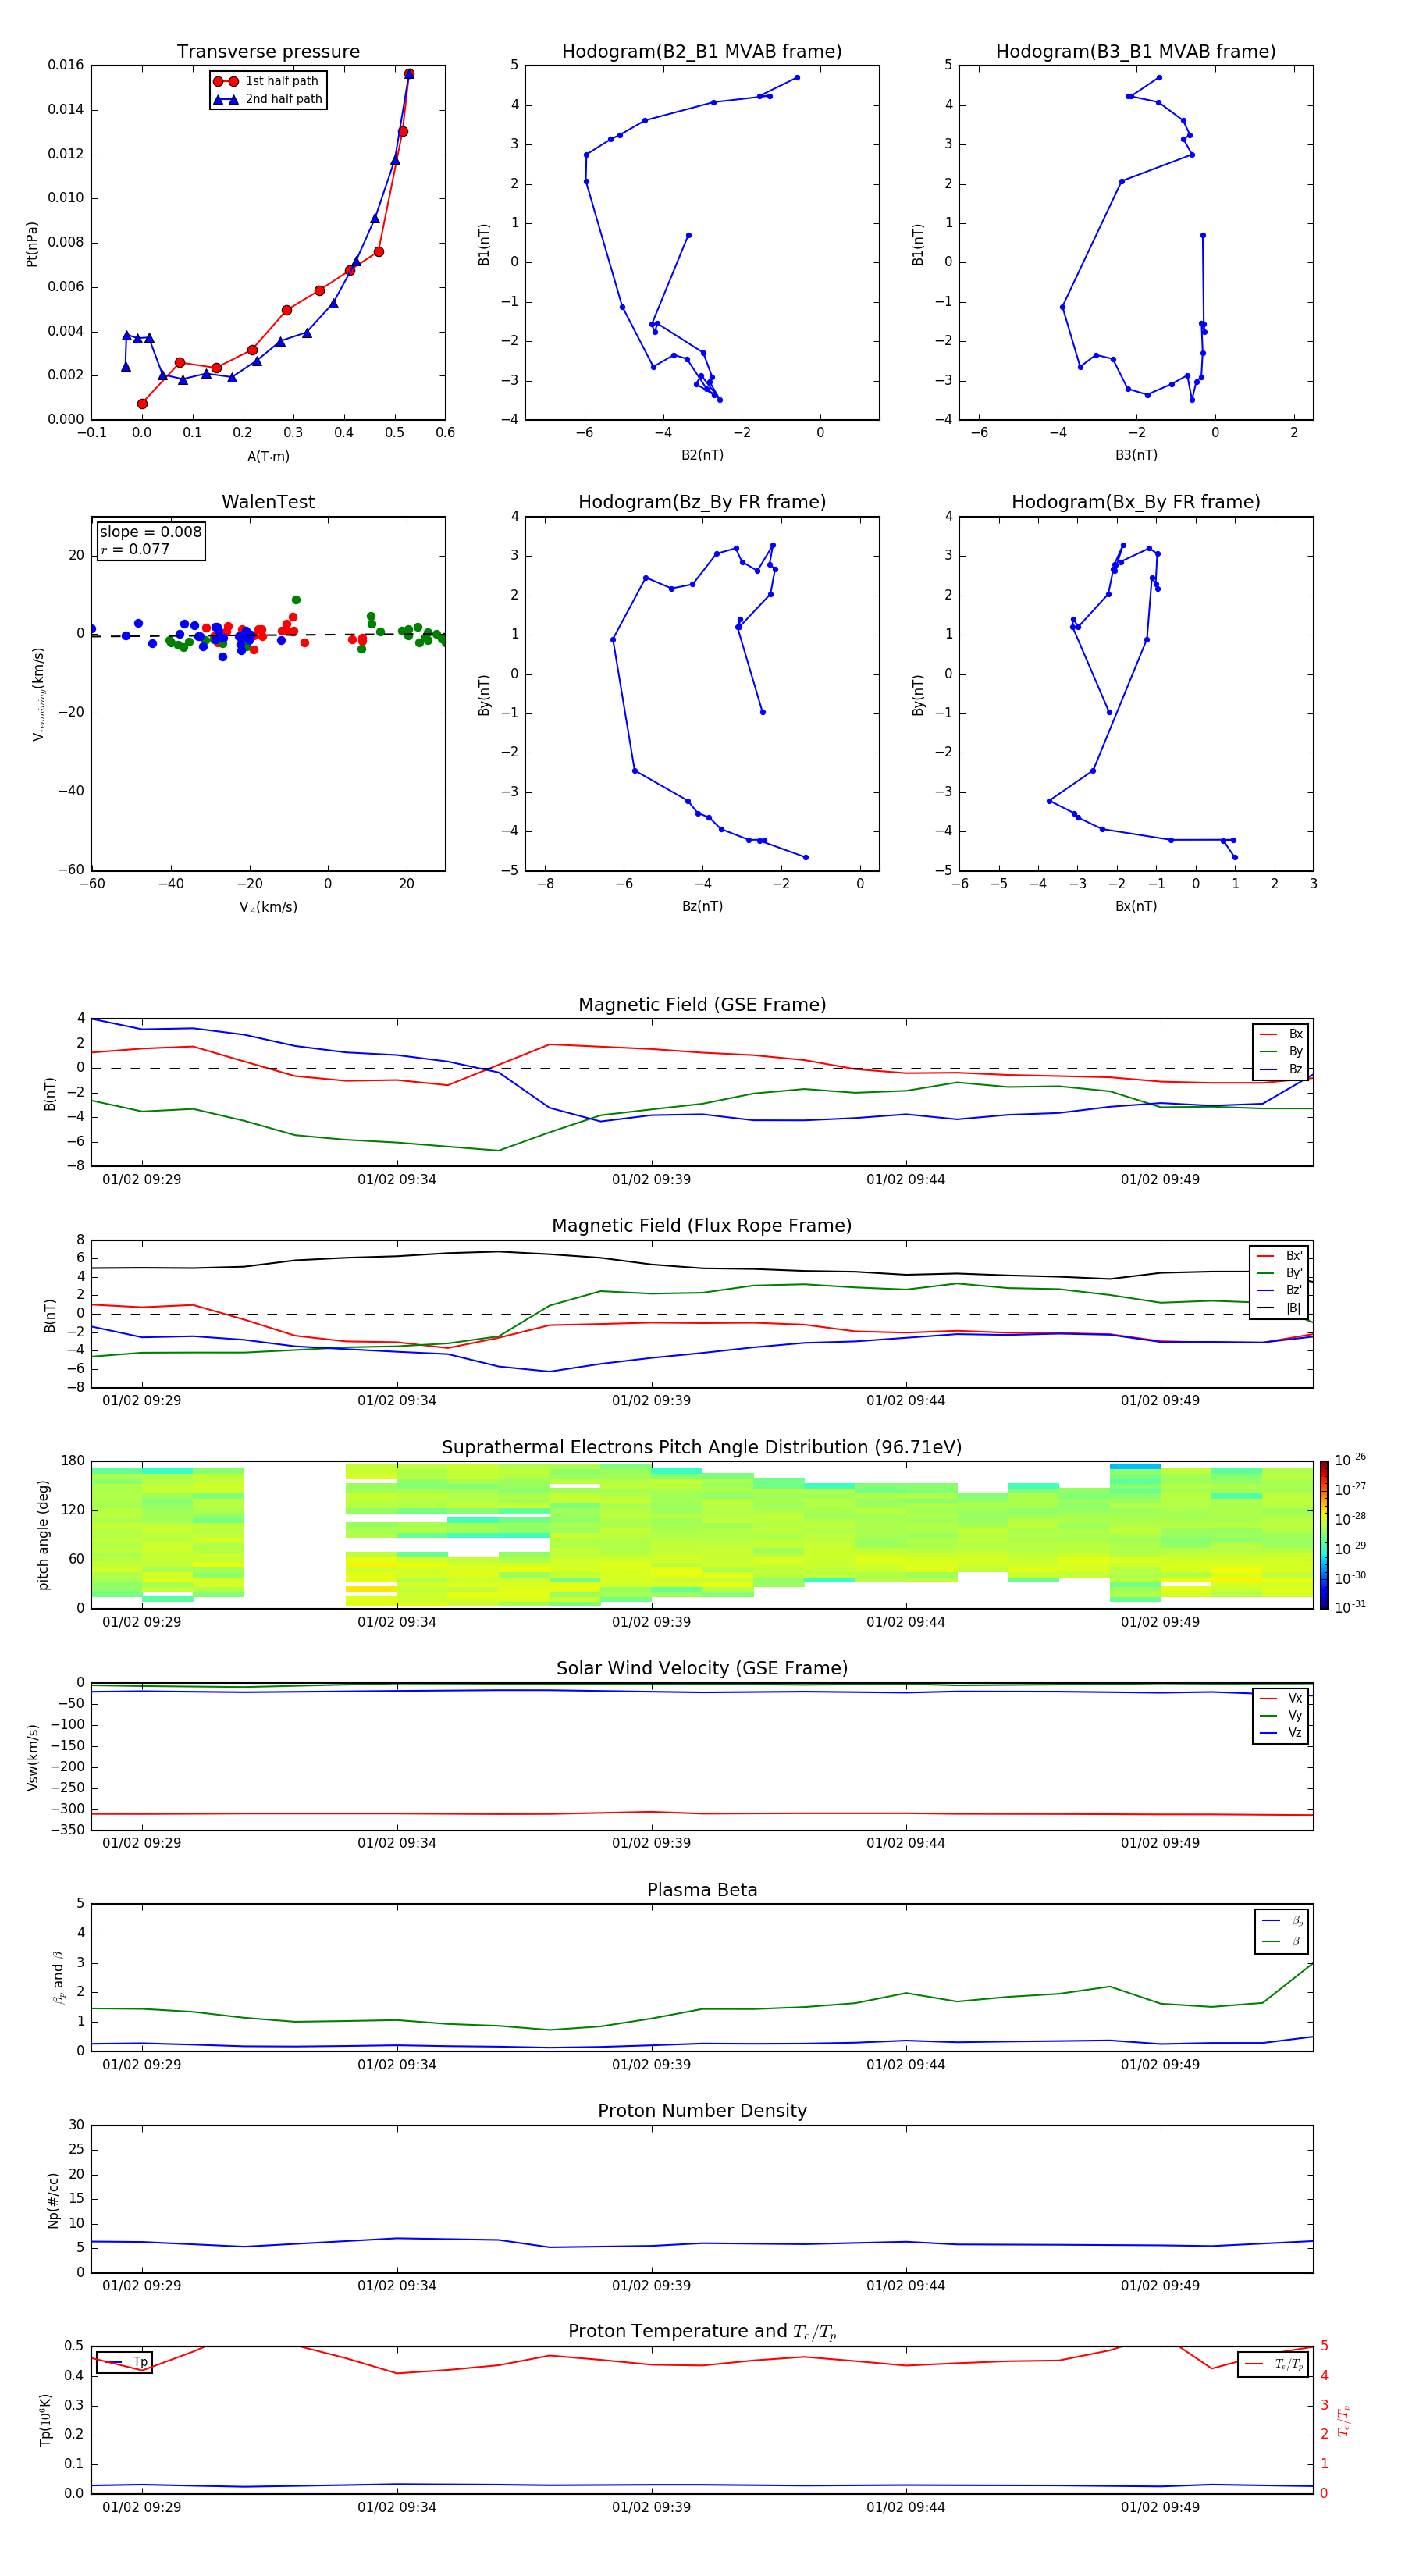Image resolution: width=1405 pixels, height=2576 pixels.
Task: Click 'Hodogram(Bz_By FR frame)' title
Action: click(x=702, y=502)
